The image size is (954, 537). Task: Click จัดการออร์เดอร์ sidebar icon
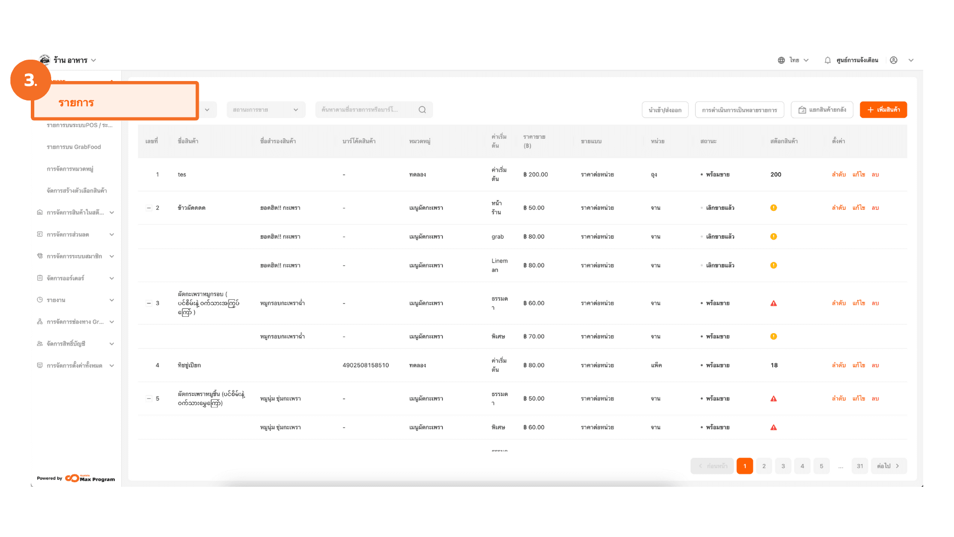pyautogui.click(x=40, y=278)
